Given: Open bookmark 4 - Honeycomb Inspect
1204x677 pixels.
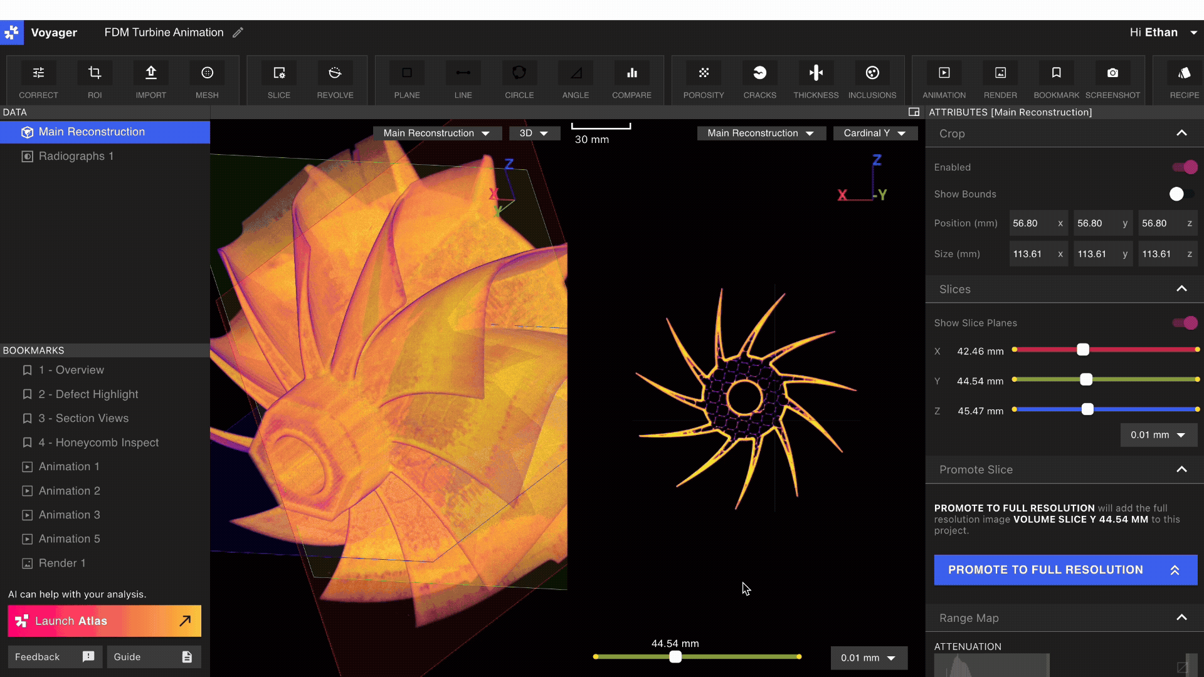Looking at the screenshot, I should (x=98, y=443).
